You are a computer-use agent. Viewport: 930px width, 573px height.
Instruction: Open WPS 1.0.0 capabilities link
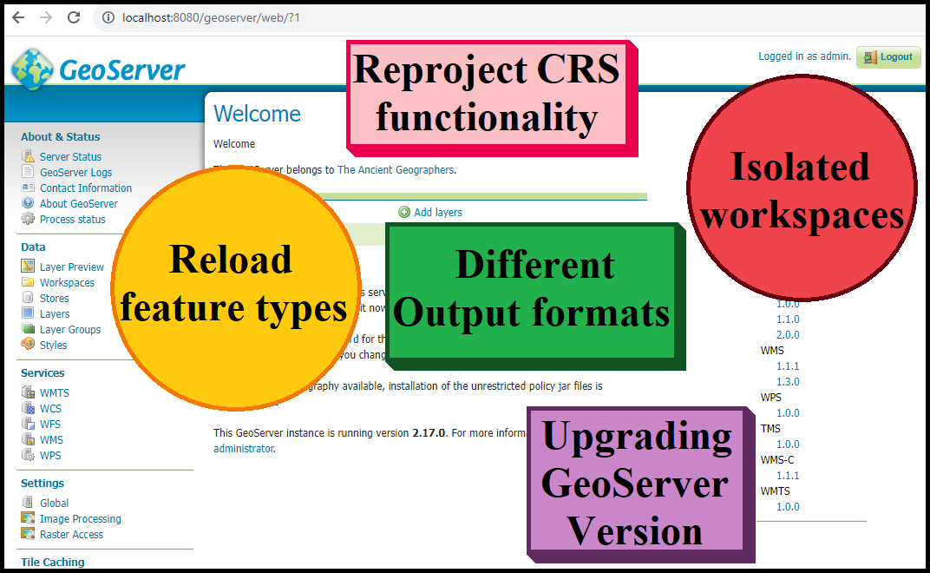click(788, 413)
